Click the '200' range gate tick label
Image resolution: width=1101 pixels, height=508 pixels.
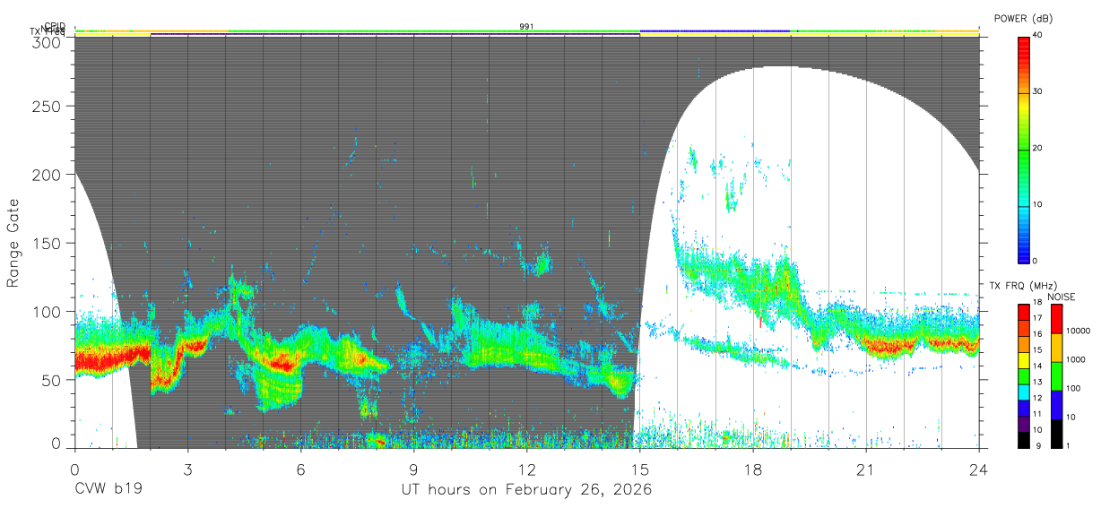click(x=48, y=175)
